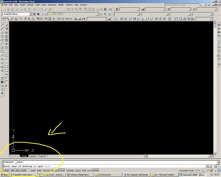Select the Copy Object modify tool

point(6,29)
